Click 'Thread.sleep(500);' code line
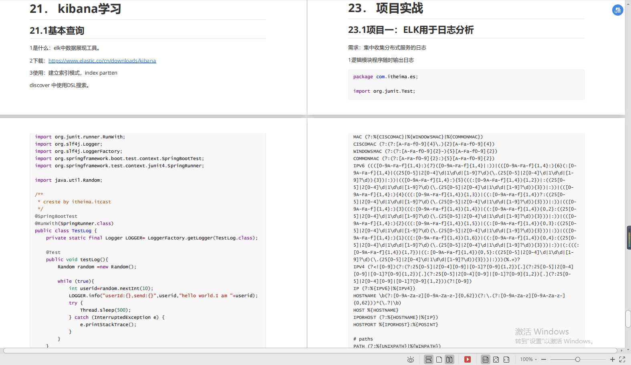This screenshot has width=631, height=365. pyautogui.click(x=105, y=310)
